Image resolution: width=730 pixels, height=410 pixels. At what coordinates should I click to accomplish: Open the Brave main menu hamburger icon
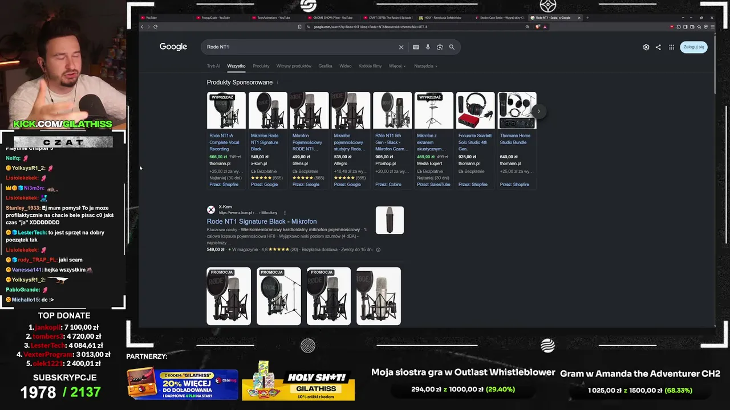[x=712, y=27]
